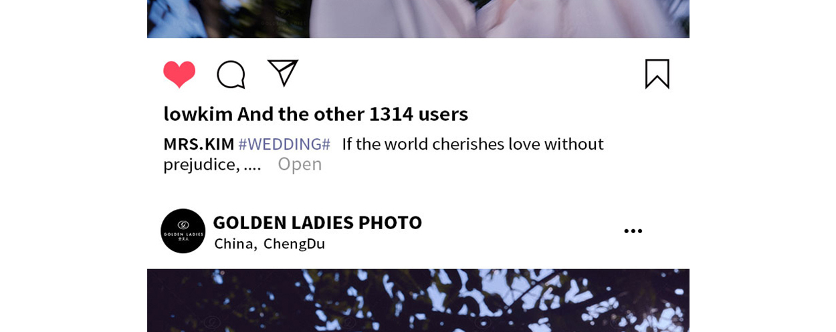
Task: Click the truncated ellipsis after prejudice
Action: [252, 165]
